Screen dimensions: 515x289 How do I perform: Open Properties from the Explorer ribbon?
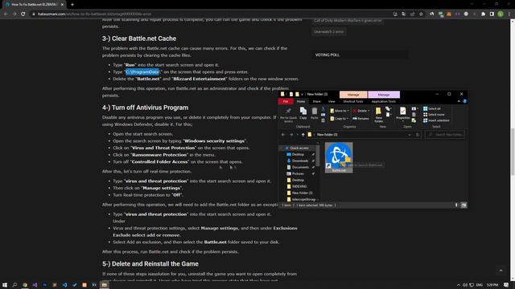pyautogui.click(x=402, y=113)
